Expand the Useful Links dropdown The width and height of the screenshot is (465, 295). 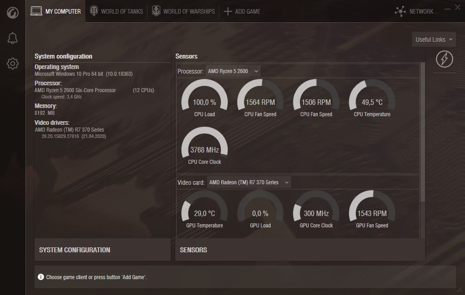(x=434, y=39)
